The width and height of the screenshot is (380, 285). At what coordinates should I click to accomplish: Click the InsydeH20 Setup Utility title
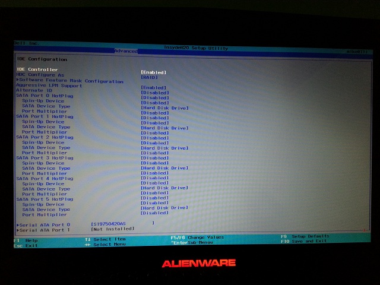pos(195,48)
